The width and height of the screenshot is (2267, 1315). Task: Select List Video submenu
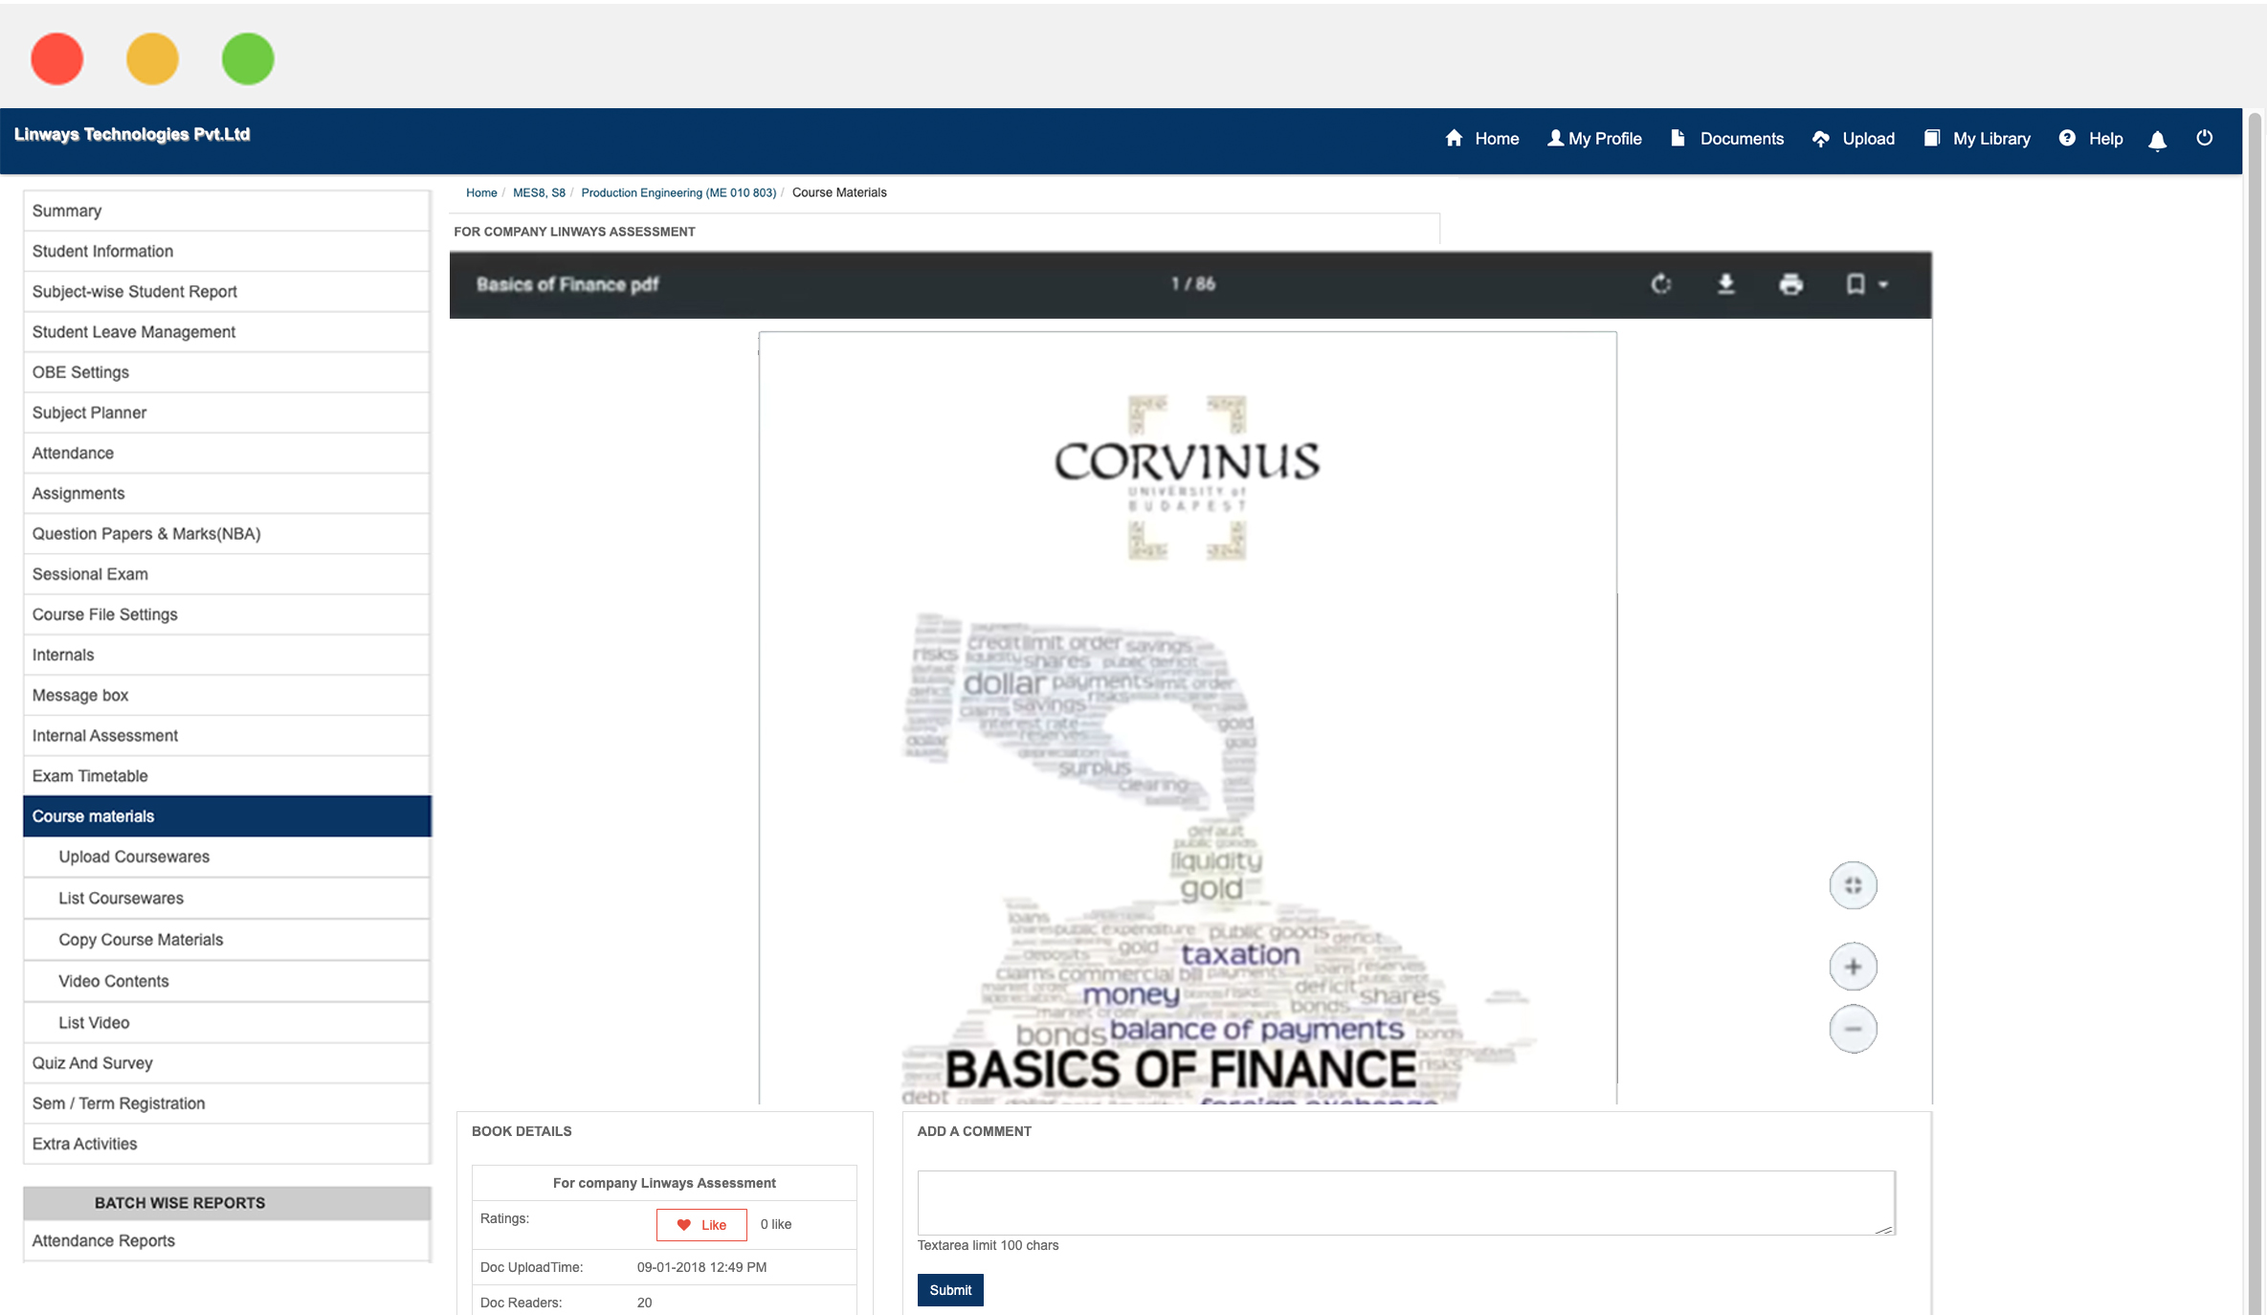(x=227, y=1022)
